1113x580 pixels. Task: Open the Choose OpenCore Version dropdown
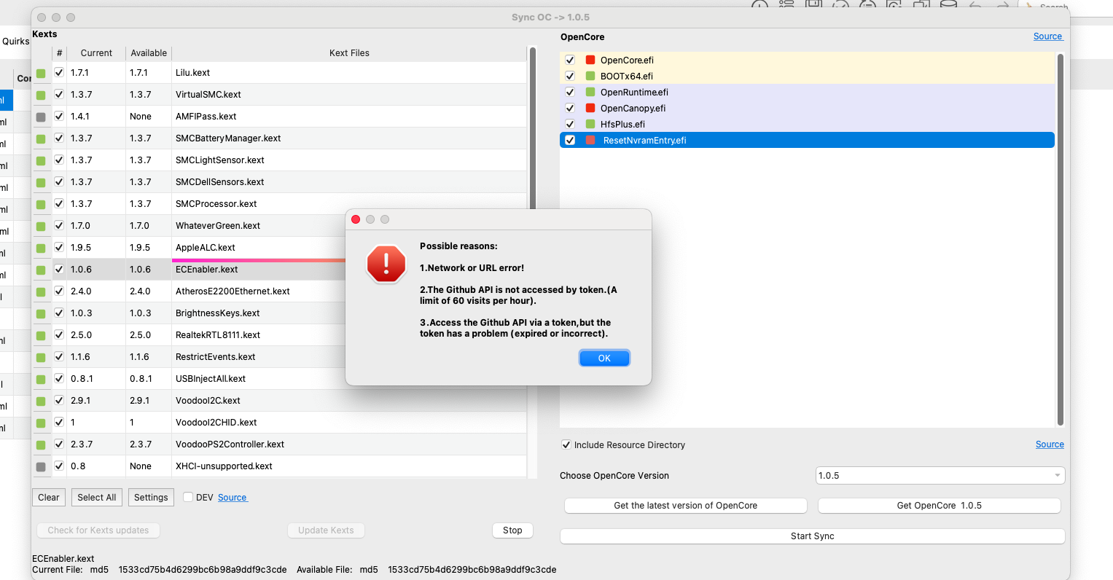click(940, 476)
